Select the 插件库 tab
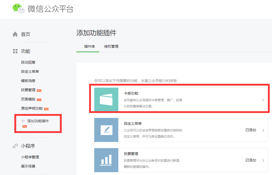This screenshot has height=175, width=272. (89, 47)
